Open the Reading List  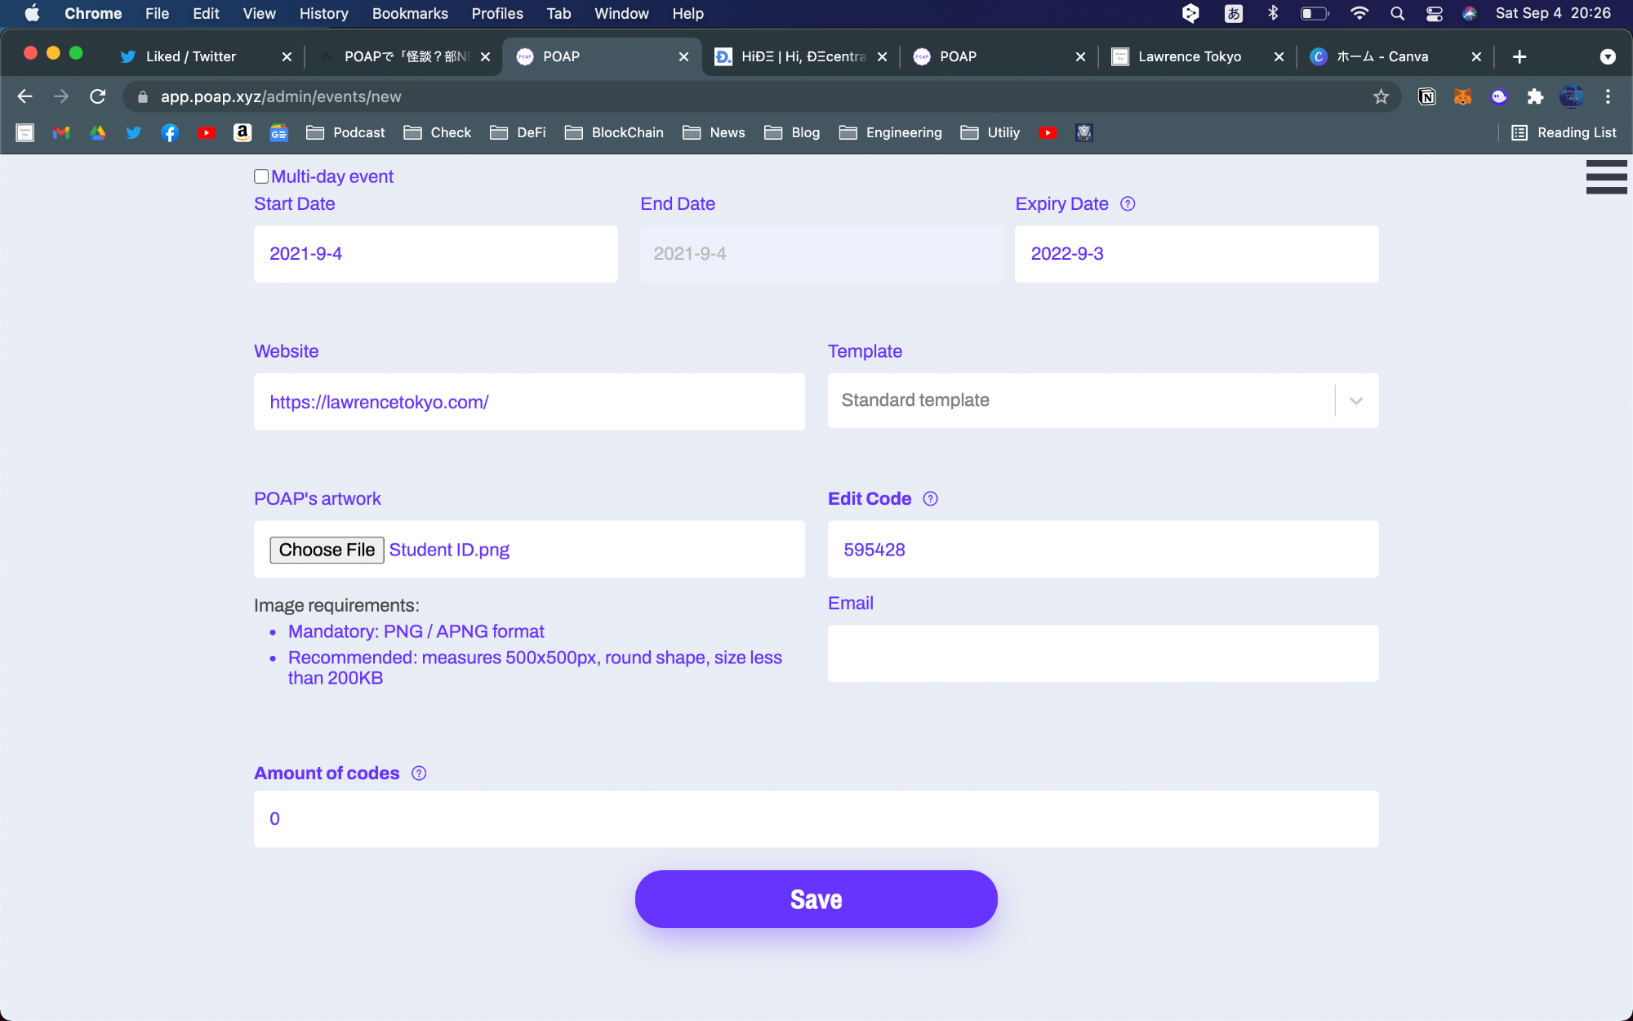coord(1564,132)
